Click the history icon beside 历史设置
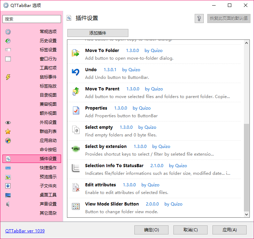254x239 pixels. 8,41
